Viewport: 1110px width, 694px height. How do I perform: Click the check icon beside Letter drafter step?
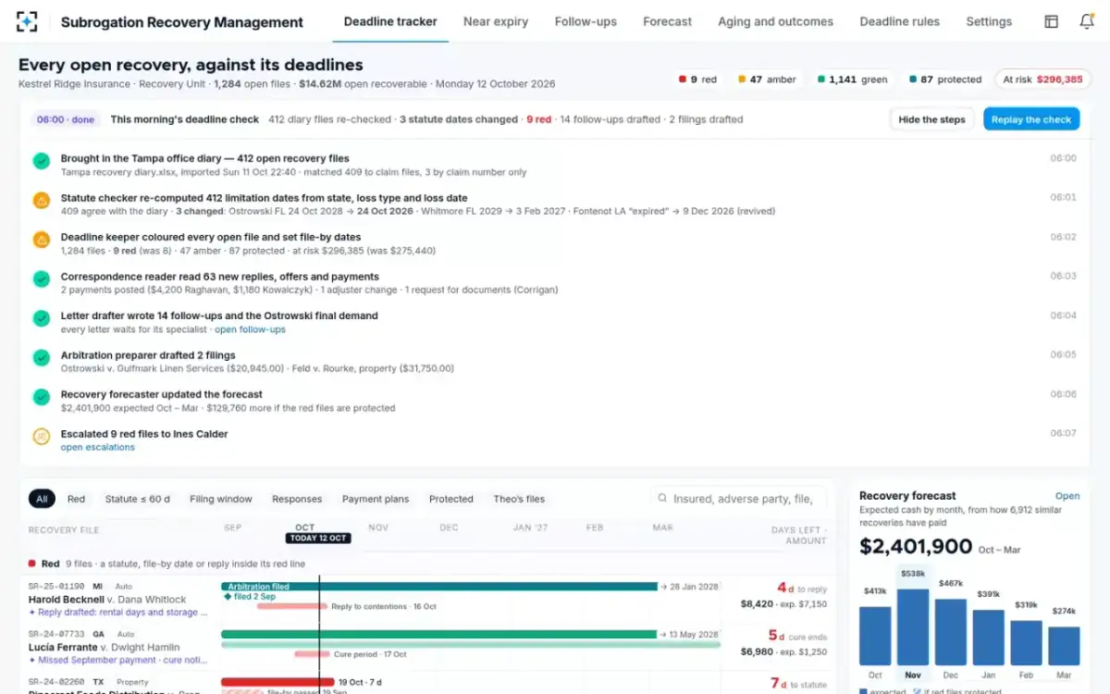point(42,318)
